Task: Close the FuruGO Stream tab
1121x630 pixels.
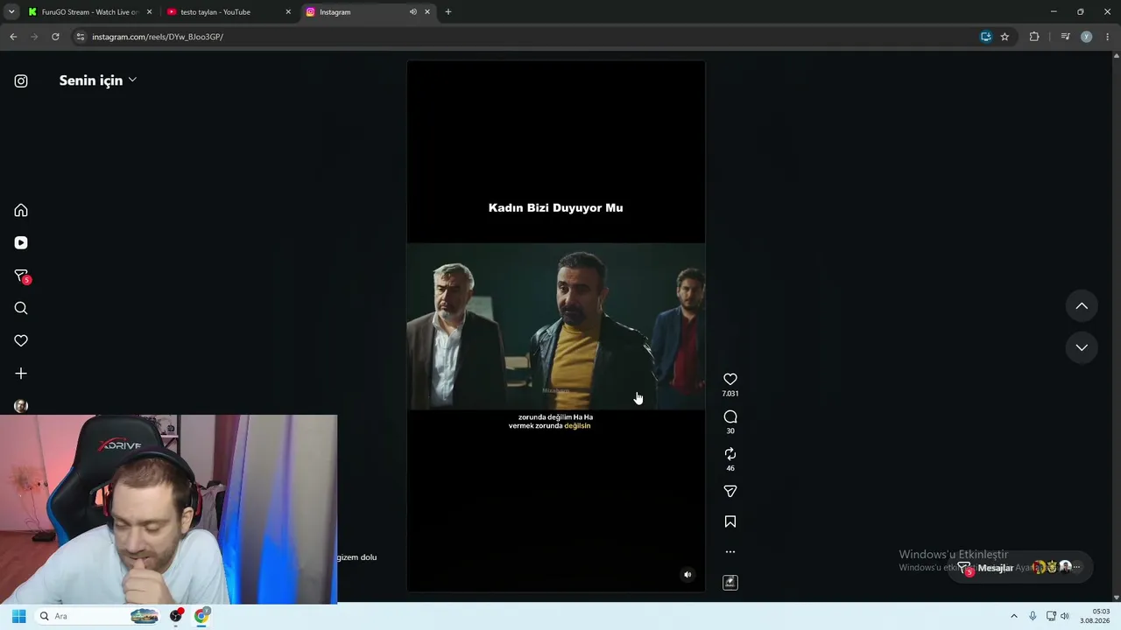Action: pyautogui.click(x=149, y=12)
